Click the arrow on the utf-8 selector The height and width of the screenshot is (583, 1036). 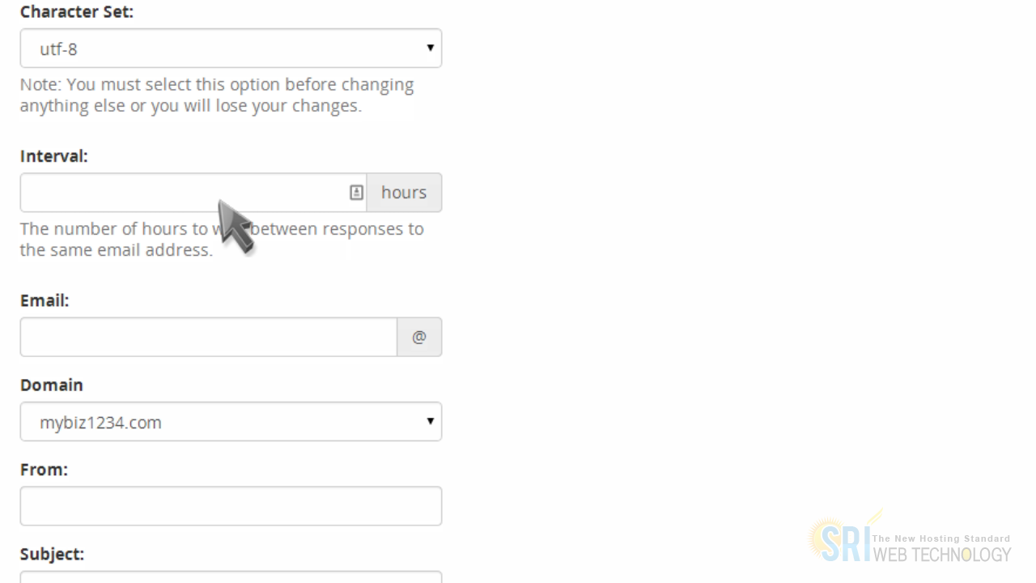(x=431, y=48)
